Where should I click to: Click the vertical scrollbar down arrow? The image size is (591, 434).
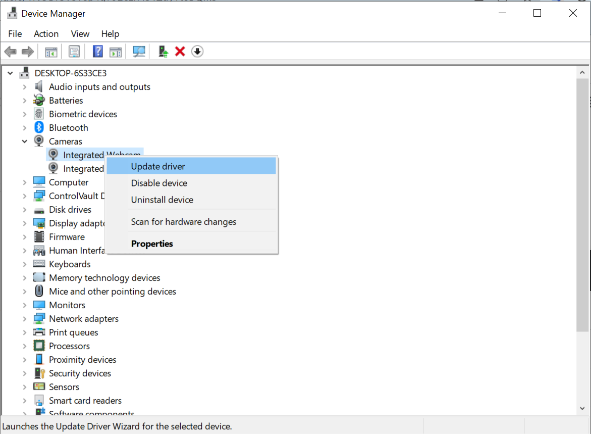(582, 408)
